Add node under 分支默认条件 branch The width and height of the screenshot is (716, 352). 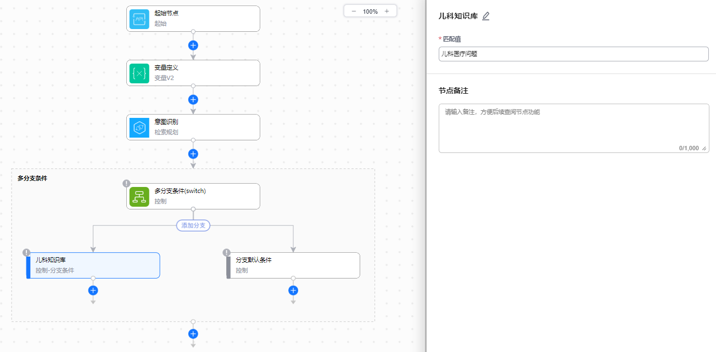tap(293, 291)
